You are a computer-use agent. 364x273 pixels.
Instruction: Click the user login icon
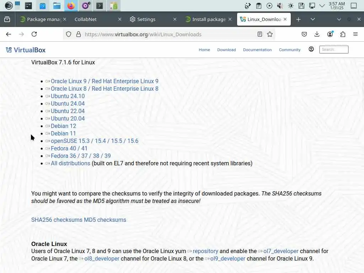click(x=311, y=49)
